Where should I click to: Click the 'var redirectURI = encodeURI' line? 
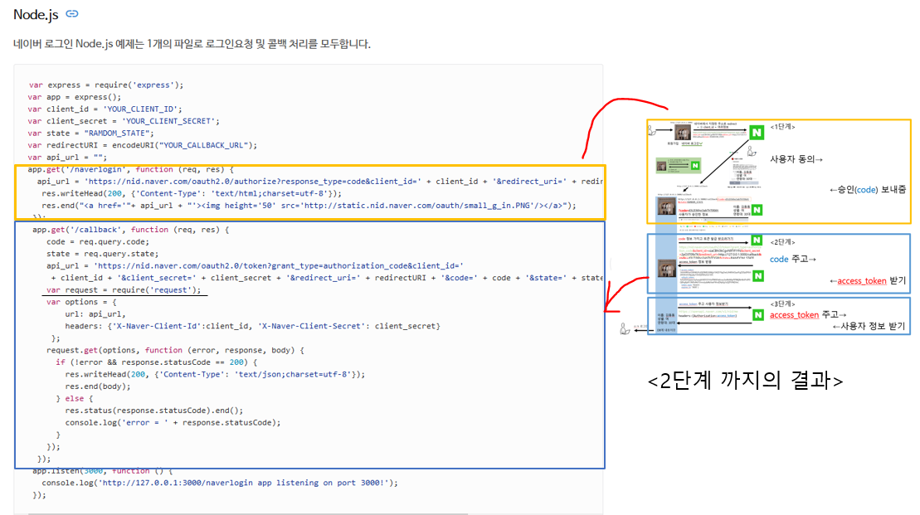click(x=143, y=145)
